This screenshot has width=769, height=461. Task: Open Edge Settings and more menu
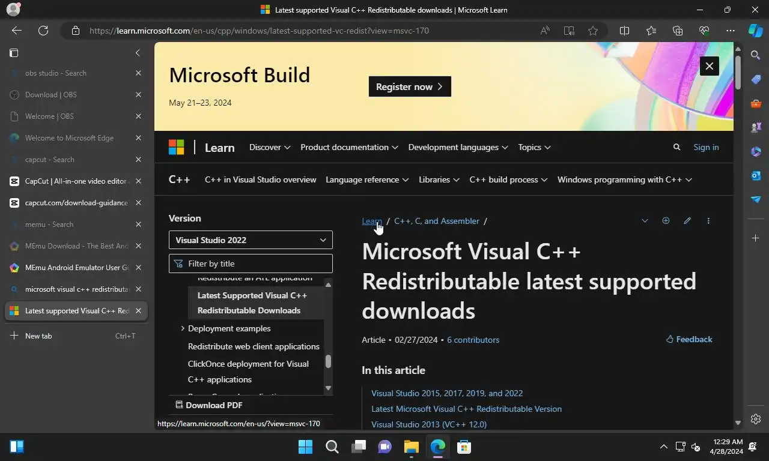tap(731, 31)
